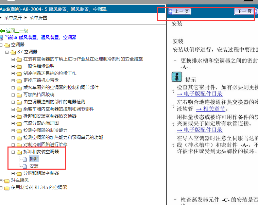
Task: Click the info 提示 icon
Action: coord(177,77)
